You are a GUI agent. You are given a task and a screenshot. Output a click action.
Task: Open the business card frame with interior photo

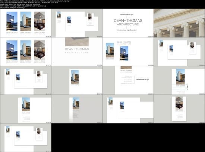pyautogui.click(x=179, y=109)
